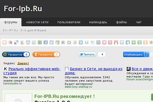Click the For-IPB.Ru рекомендует ! heading
The height and width of the screenshot is (102, 153).
(65, 96)
